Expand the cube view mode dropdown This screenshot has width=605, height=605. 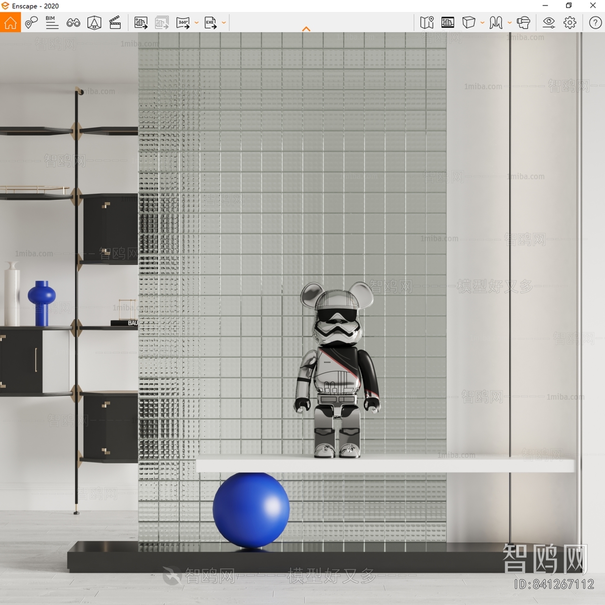pos(482,23)
